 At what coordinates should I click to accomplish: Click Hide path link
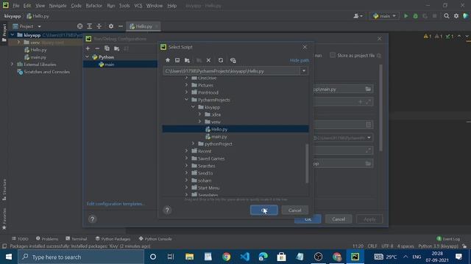(x=300, y=60)
